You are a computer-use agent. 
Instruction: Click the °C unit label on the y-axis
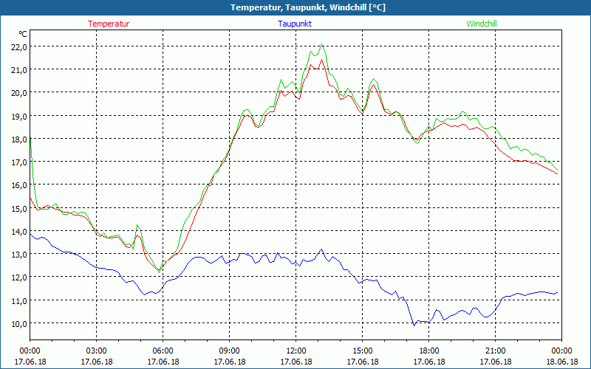(23, 34)
